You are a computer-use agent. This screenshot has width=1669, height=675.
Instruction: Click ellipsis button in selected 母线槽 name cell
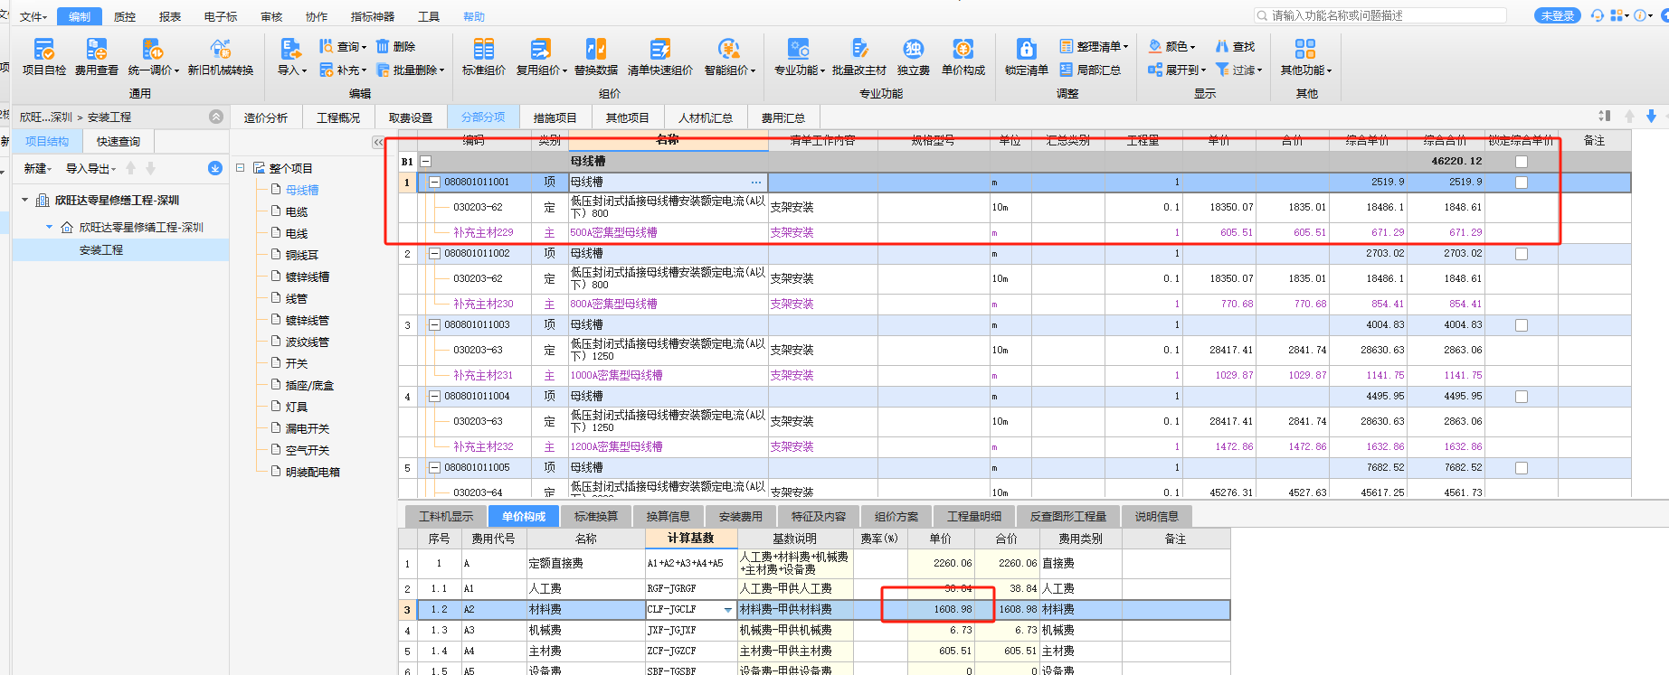[756, 183]
